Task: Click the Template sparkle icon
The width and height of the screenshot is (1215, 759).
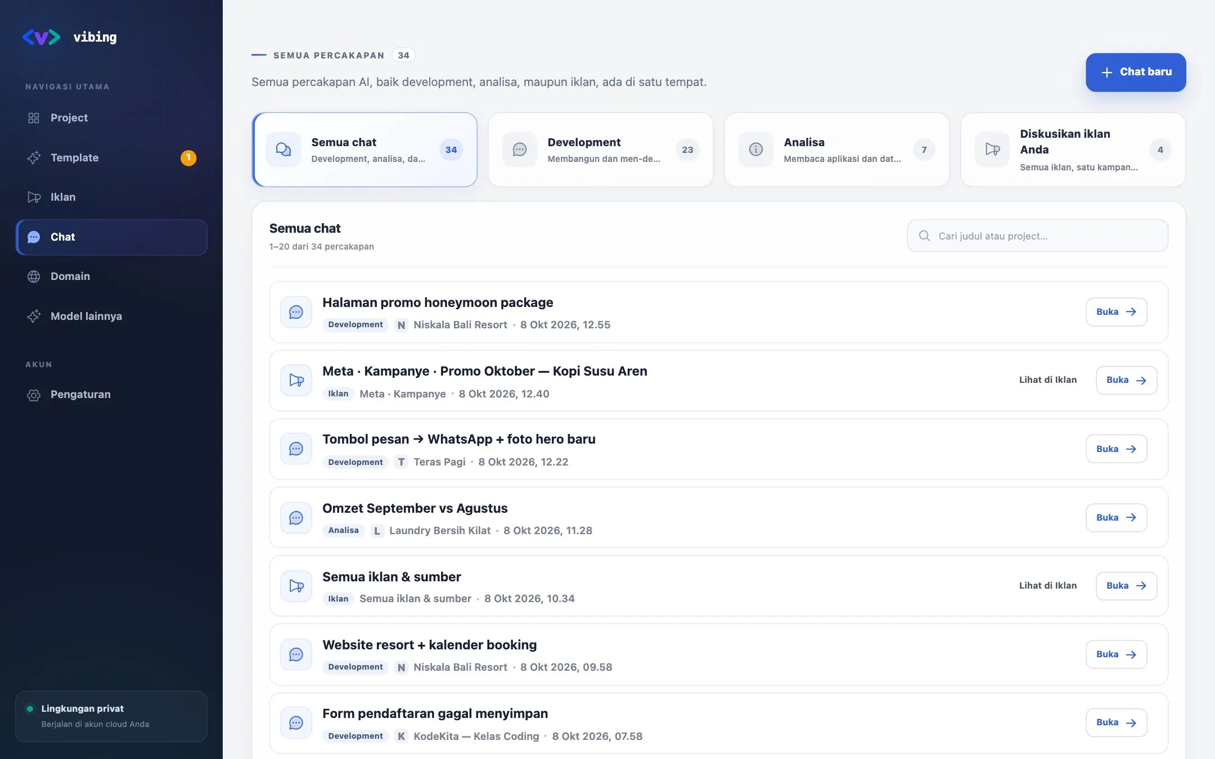Action: [x=34, y=157]
